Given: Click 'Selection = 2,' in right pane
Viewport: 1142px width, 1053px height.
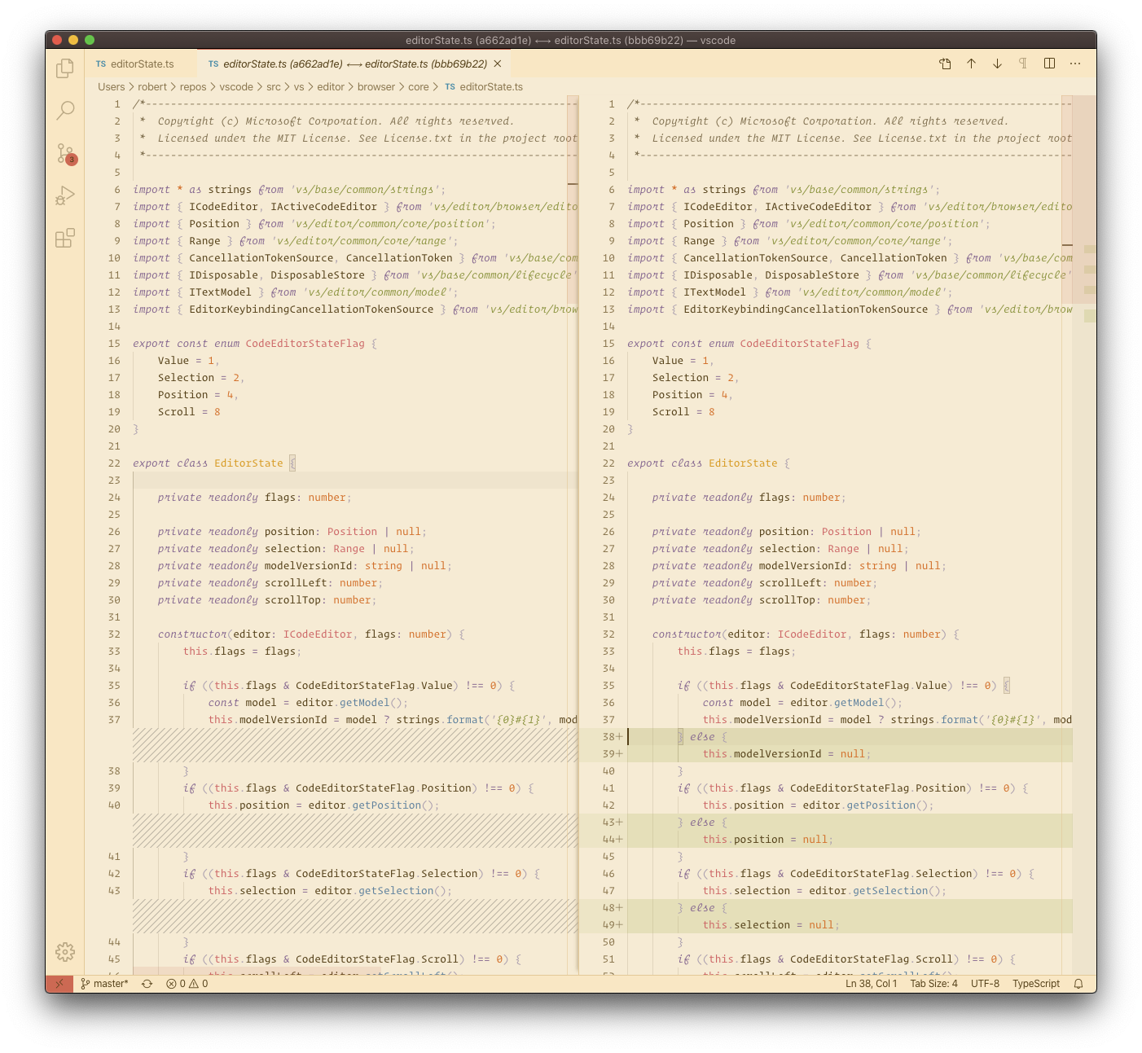Looking at the screenshot, I should (696, 377).
